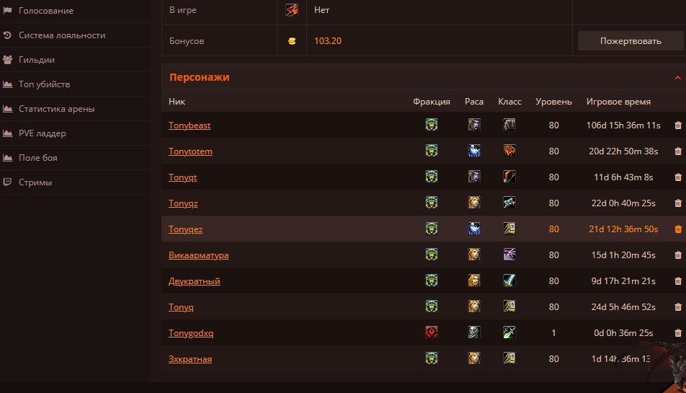Collapse the Персонажи section
686x393 pixels.
tap(677, 77)
